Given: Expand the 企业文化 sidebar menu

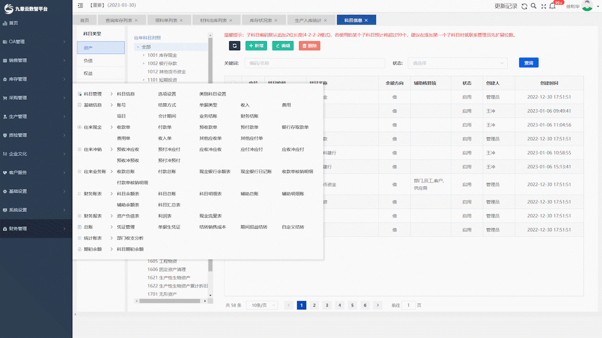Looking at the screenshot, I should tap(36, 154).
